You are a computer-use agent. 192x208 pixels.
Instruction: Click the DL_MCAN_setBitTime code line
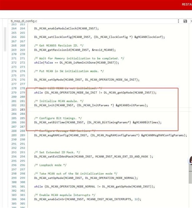98,122
